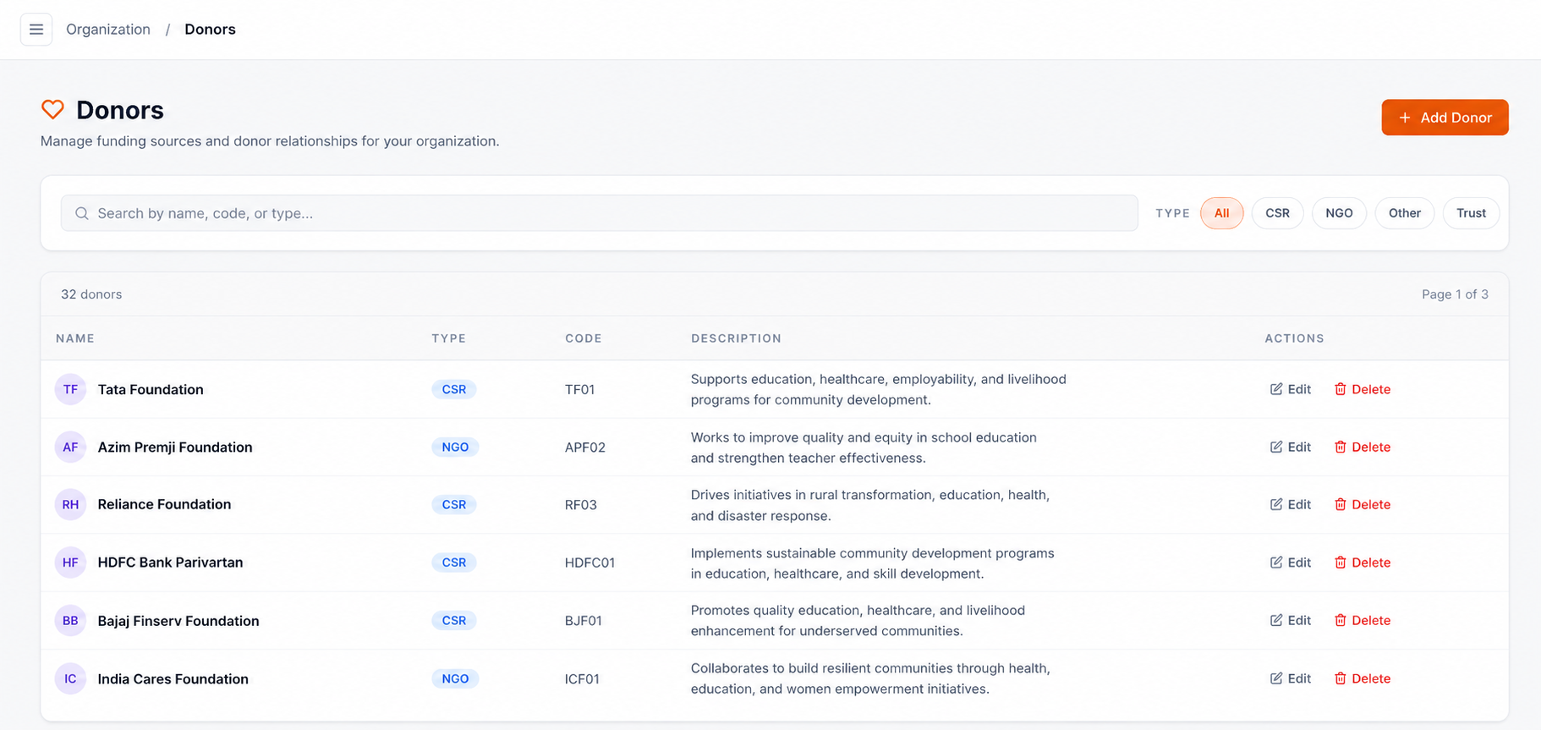Click the CSR badge in Reliance Foundation row
This screenshot has width=1541, height=730.
[x=454, y=504]
